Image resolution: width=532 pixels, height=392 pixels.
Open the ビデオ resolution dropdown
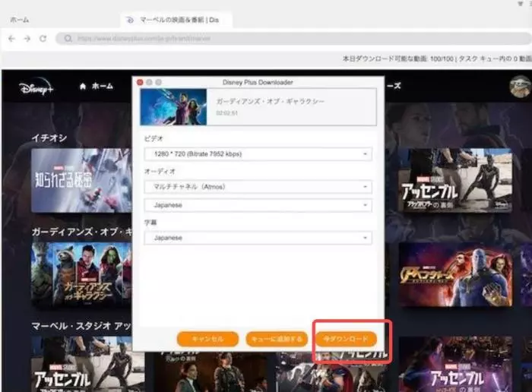pyautogui.click(x=258, y=154)
